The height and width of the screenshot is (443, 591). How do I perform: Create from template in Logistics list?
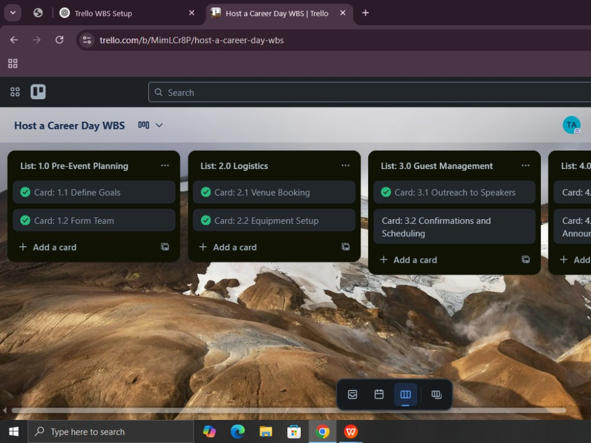point(345,247)
